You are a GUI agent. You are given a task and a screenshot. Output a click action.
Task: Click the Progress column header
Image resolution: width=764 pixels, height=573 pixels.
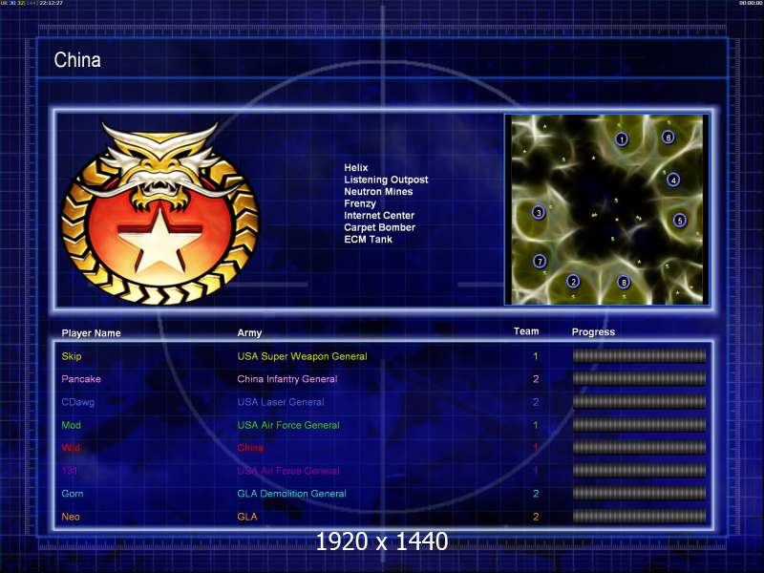(x=593, y=331)
